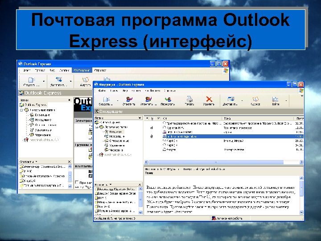
Task: Close Контакты pane in back Outlook Express window
Action: (69, 162)
